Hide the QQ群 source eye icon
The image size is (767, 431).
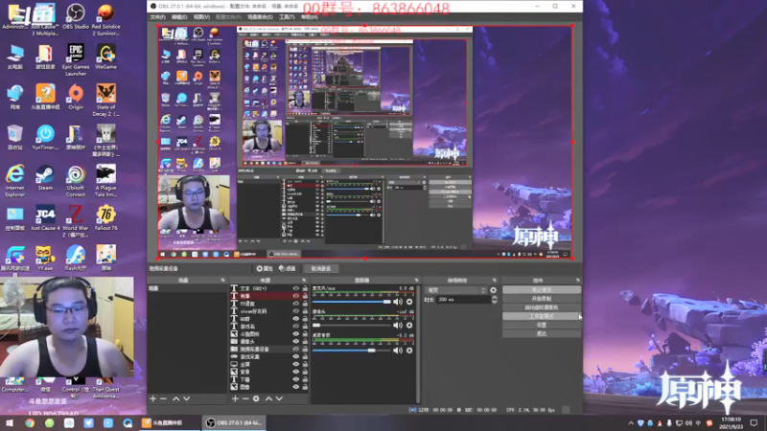point(296,319)
